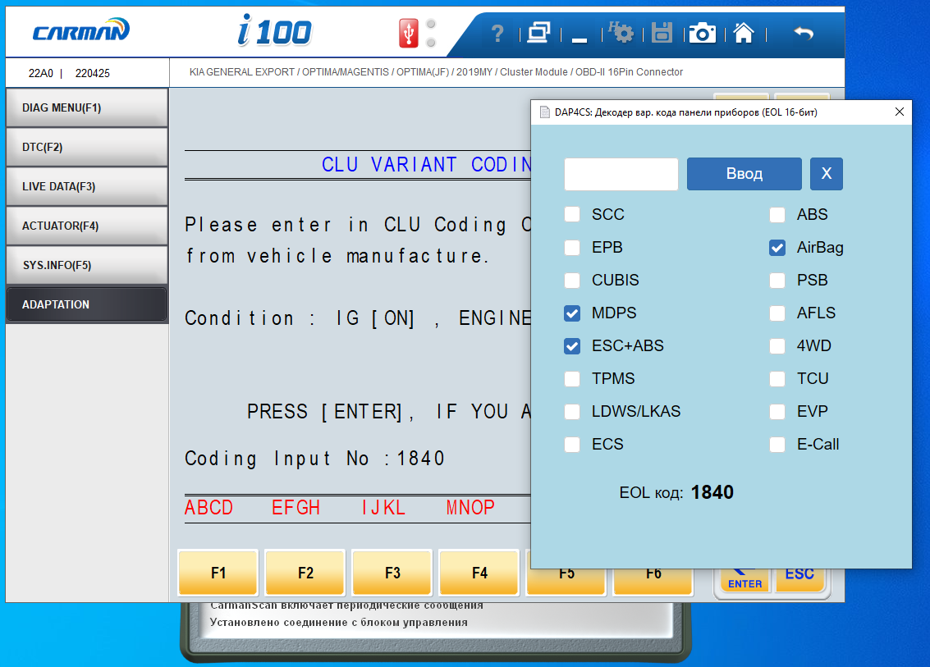The width and height of the screenshot is (930, 667).
Task: Uncheck the AirBag checkbox
Action: 777,247
